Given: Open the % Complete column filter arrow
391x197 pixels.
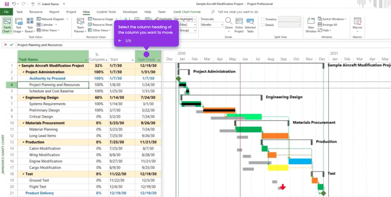Looking at the screenshot, I should [107, 60].
